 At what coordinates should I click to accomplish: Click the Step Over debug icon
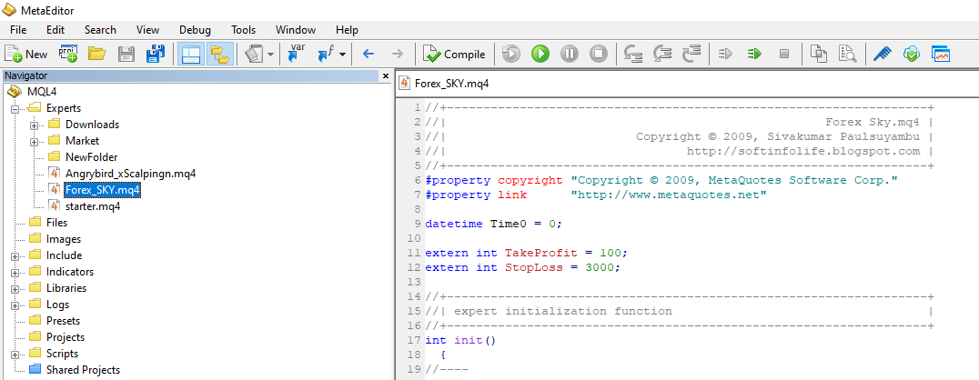coord(662,55)
